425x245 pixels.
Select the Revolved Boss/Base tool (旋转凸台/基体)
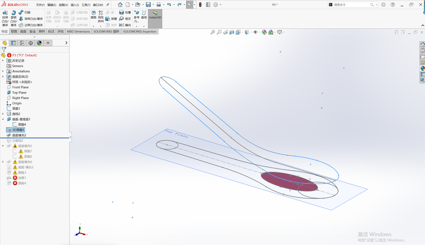point(14,18)
